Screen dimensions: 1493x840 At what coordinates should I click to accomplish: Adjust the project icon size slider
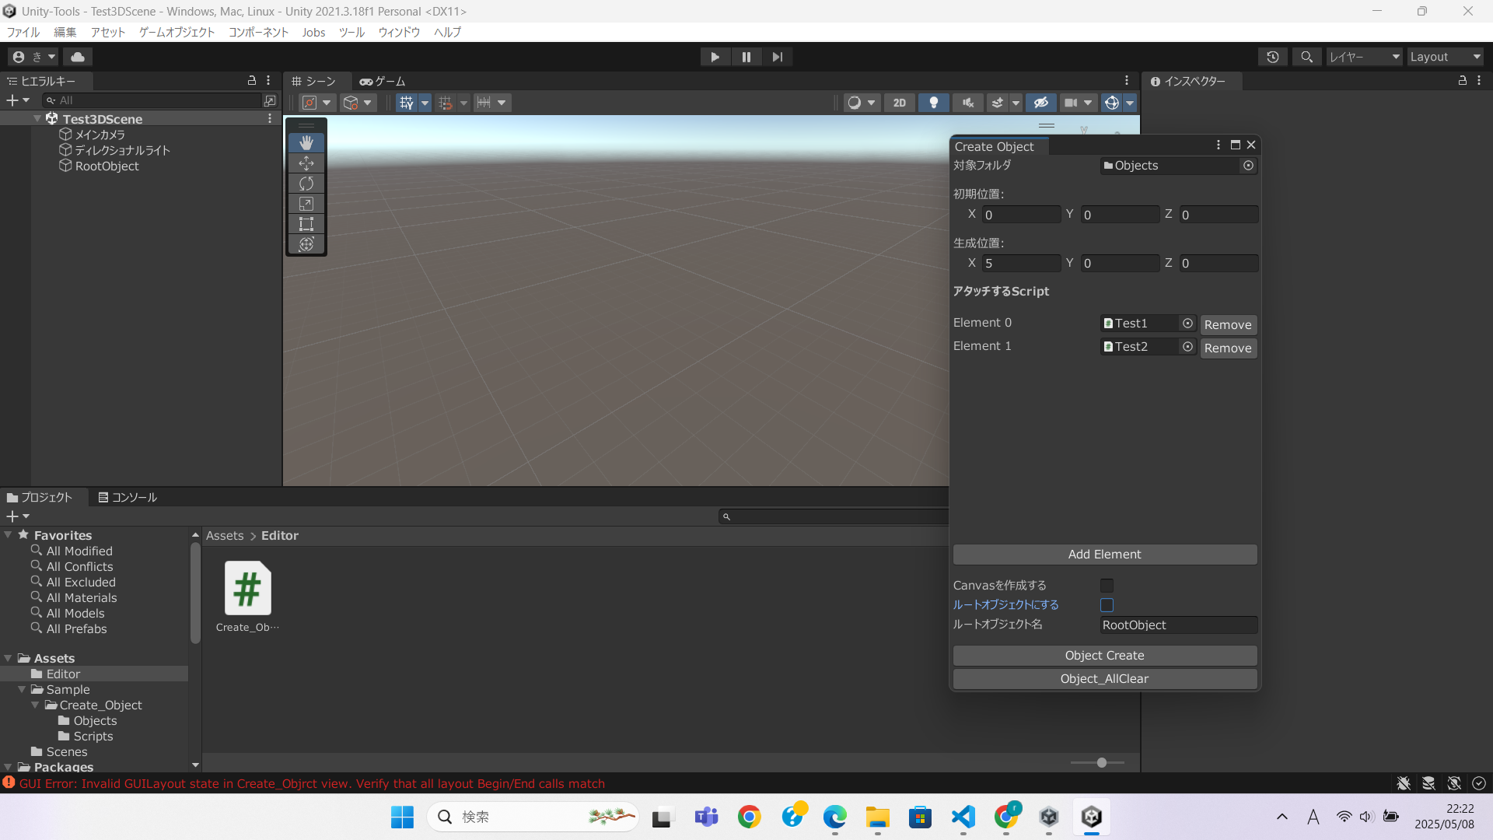(x=1101, y=763)
